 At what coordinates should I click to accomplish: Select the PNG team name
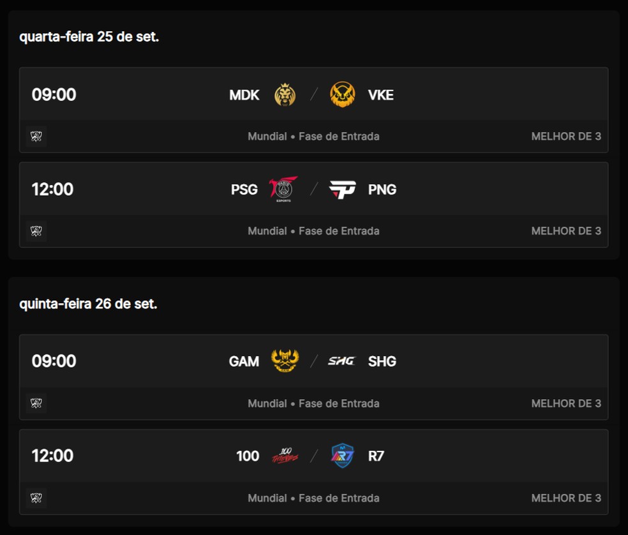tap(382, 190)
